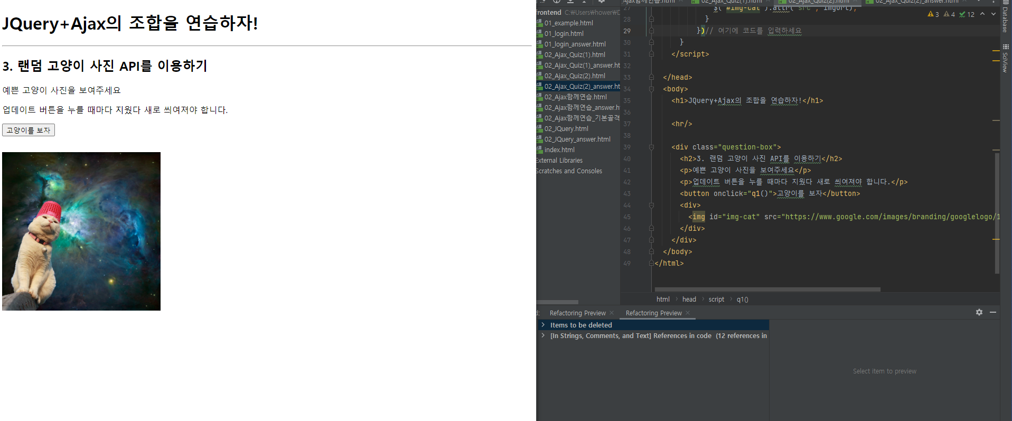Open 01_login.html in project tree
The height and width of the screenshot is (421, 1012).
pyautogui.click(x=564, y=34)
